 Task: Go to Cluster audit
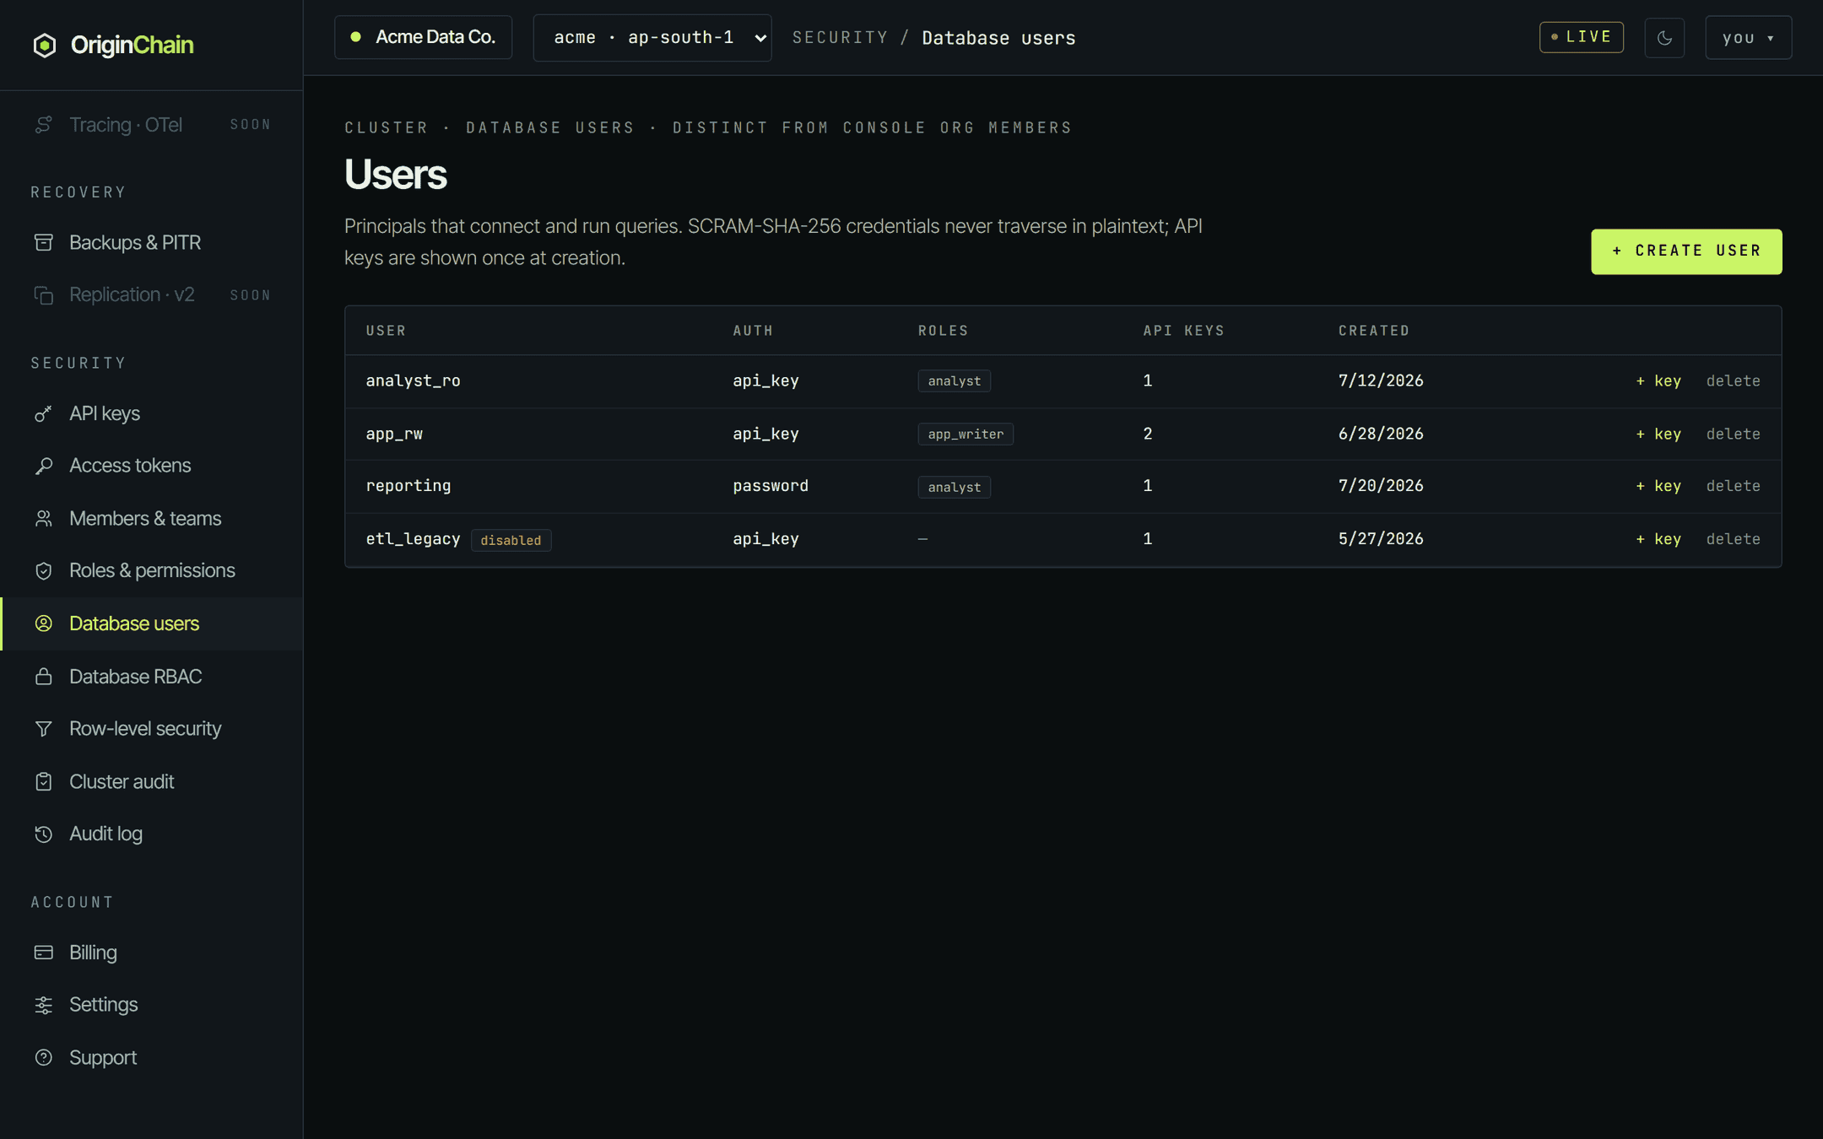[x=152, y=782]
